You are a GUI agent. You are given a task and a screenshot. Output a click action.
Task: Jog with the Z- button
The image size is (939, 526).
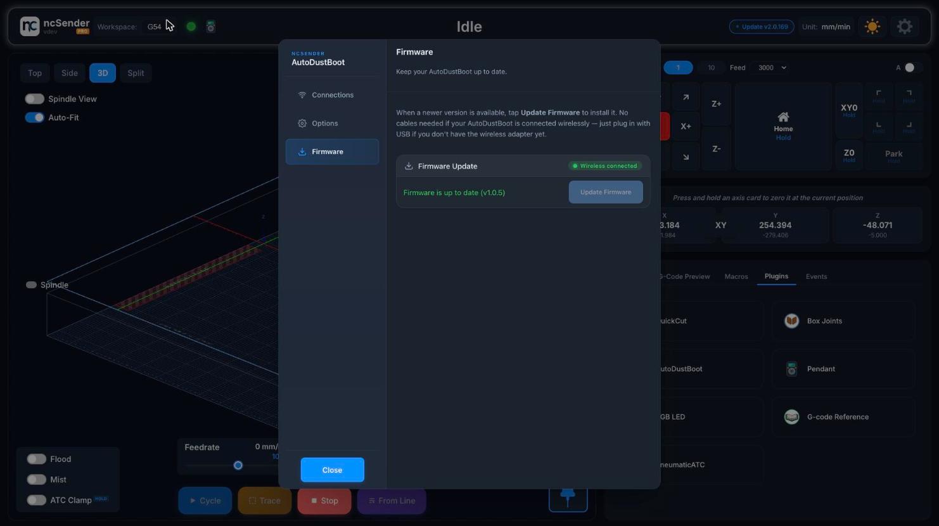pos(716,149)
